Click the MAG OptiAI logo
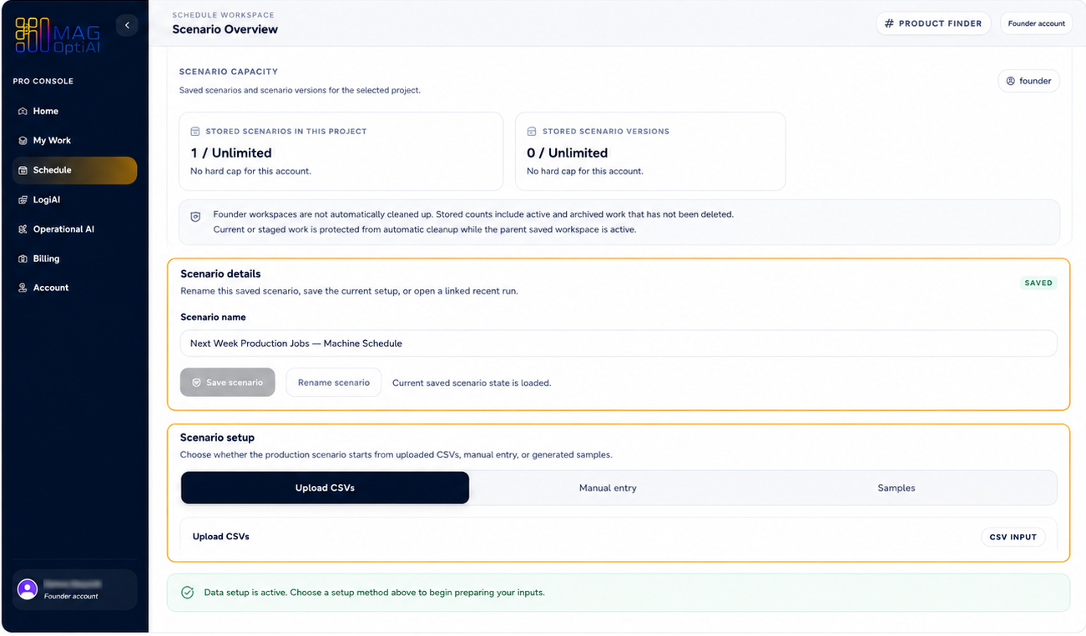Screen dimensions: 1086x636 tap(58, 35)
